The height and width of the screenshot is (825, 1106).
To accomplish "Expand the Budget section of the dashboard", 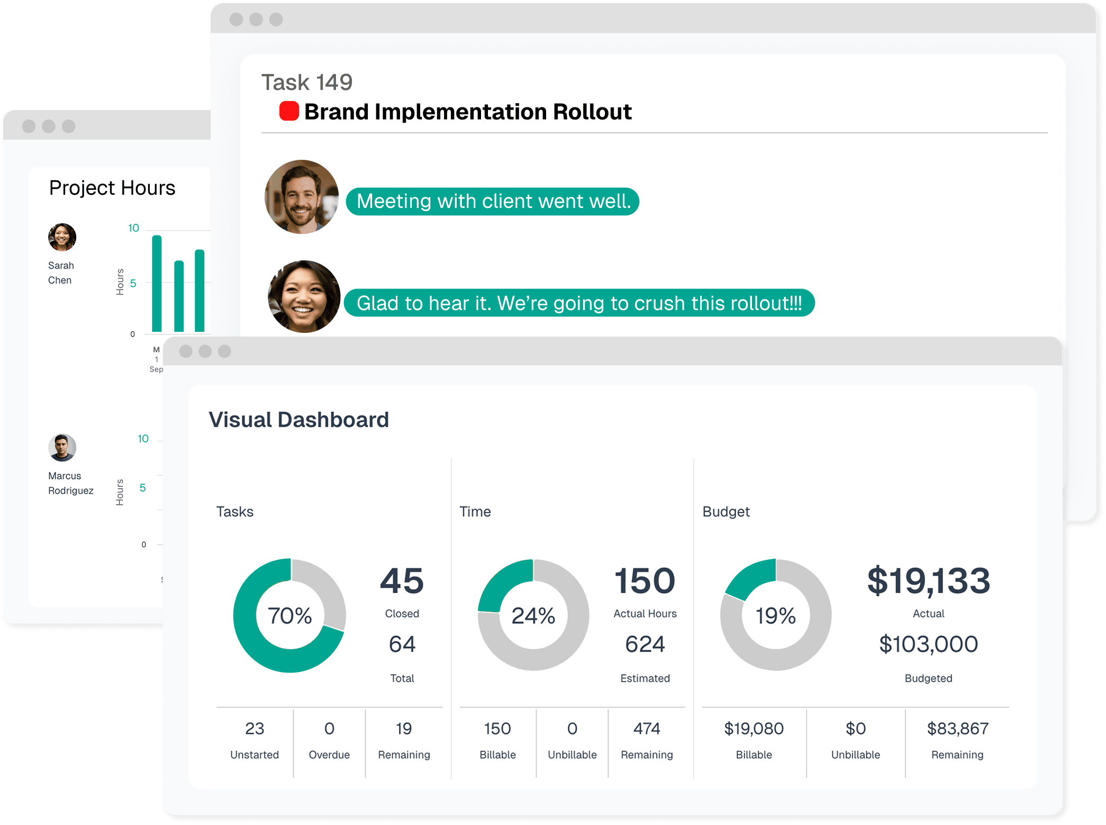I will pyautogui.click(x=726, y=511).
